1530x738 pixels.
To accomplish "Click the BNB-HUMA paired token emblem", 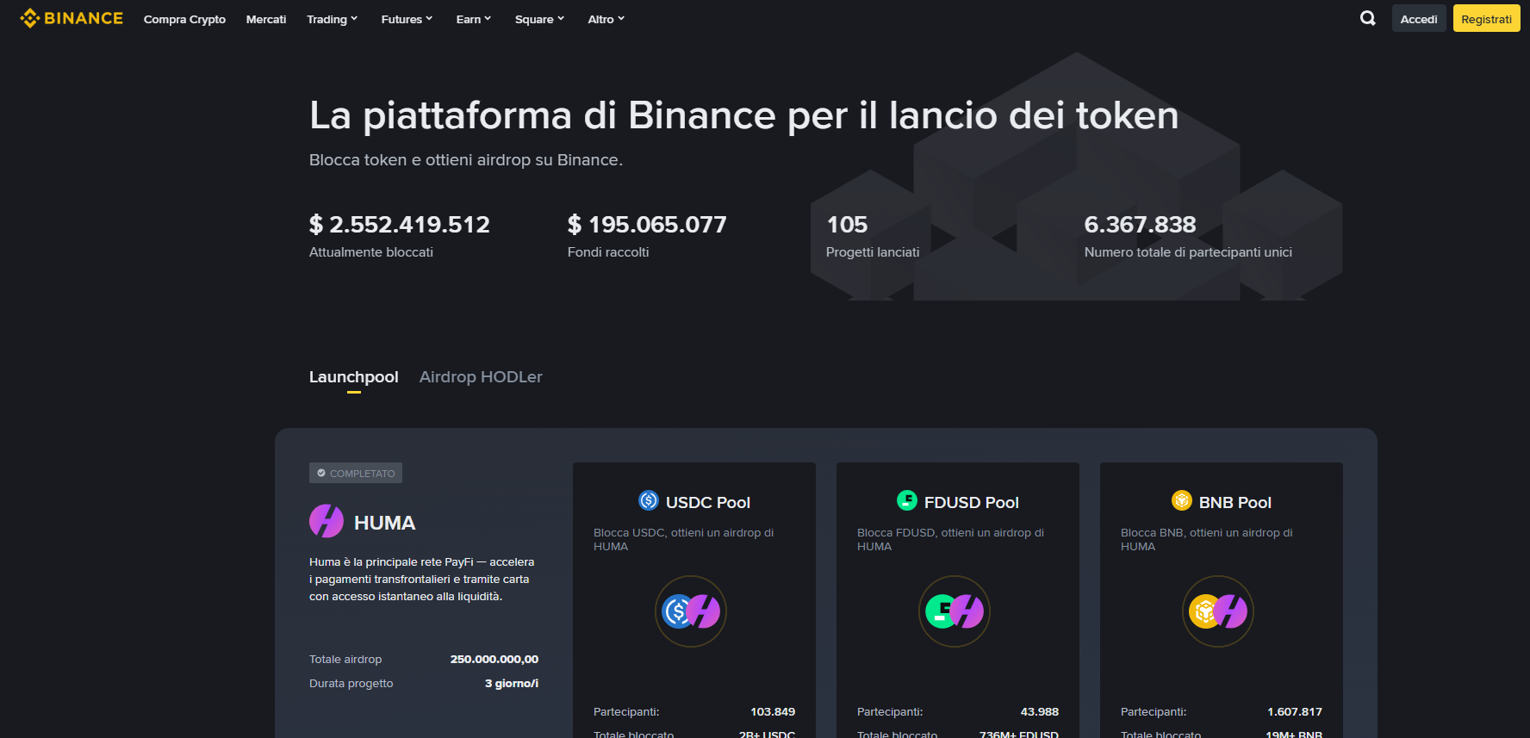I will (1218, 611).
